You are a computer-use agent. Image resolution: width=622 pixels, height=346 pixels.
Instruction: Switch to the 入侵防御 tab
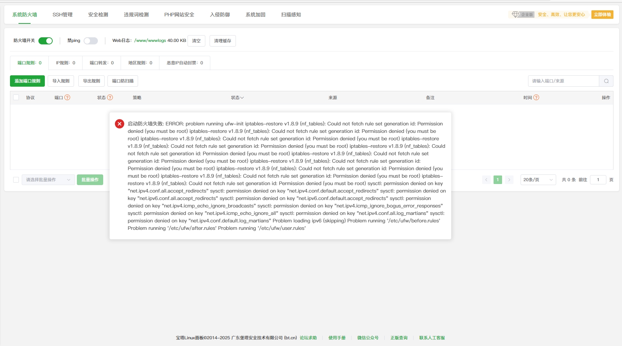point(220,15)
